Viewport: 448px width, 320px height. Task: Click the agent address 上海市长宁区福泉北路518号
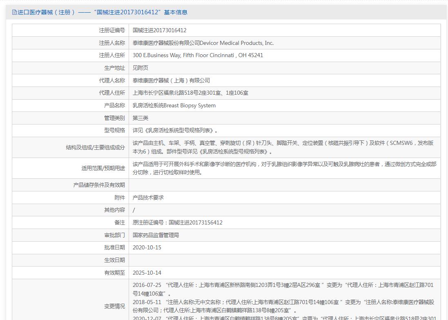point(190,93)
